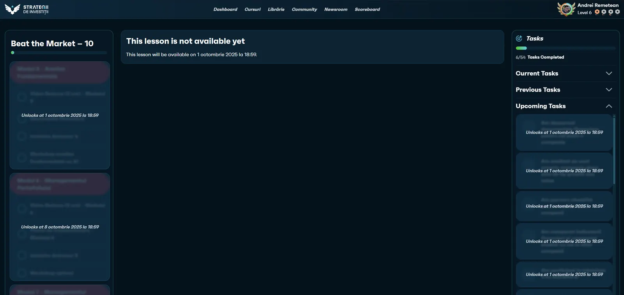Click the Tasks panel target icon
The height and width of the screenshot is (295, 624).
[519, 39]
